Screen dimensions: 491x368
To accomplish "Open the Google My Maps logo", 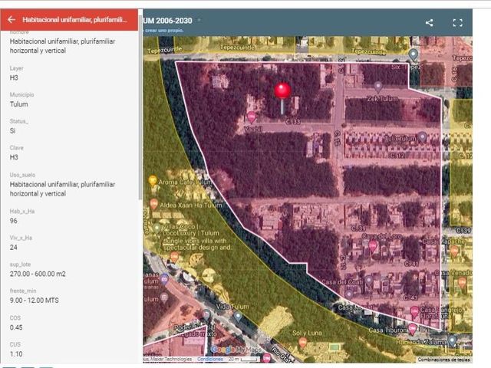I will click(236, 350).
